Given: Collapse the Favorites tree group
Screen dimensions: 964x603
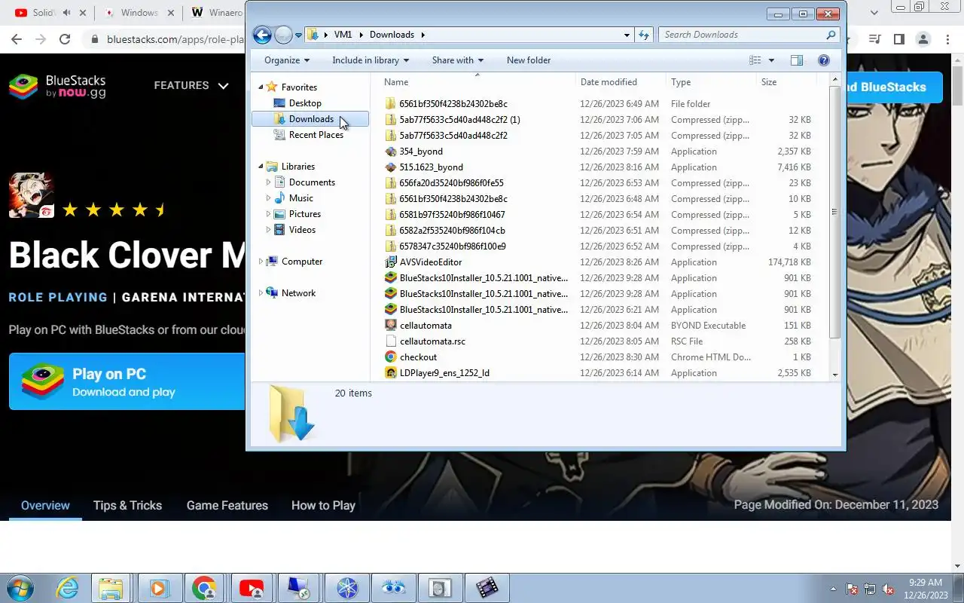Looking at the screenshot, I should coord(261,87).
